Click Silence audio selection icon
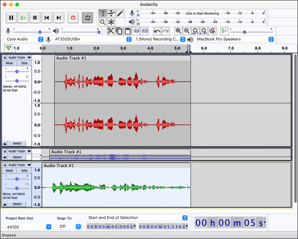The height and width of the screenshot is (239, 298). [x=145, y=31]
